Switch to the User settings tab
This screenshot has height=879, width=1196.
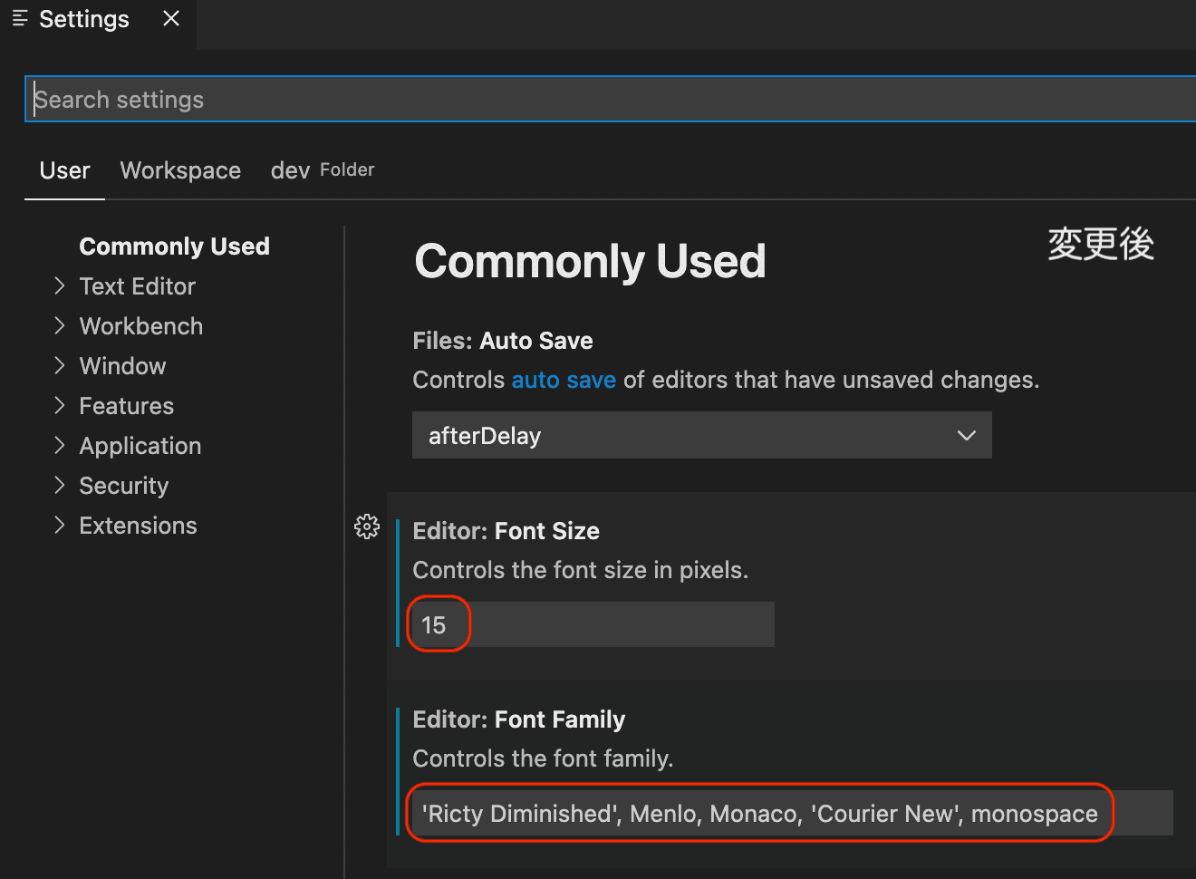64,170
